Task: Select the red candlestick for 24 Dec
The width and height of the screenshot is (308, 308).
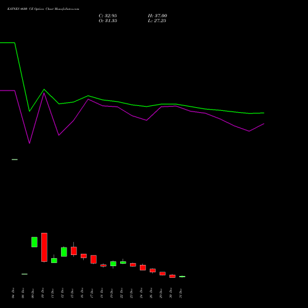Action: pos(143,267)
